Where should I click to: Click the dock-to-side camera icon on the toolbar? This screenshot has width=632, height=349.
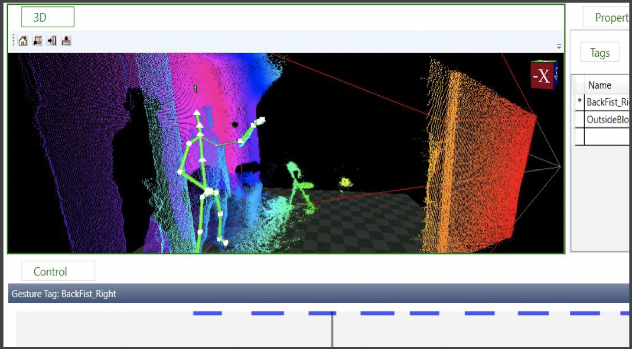pyautogui.click(x=51, y=40)
